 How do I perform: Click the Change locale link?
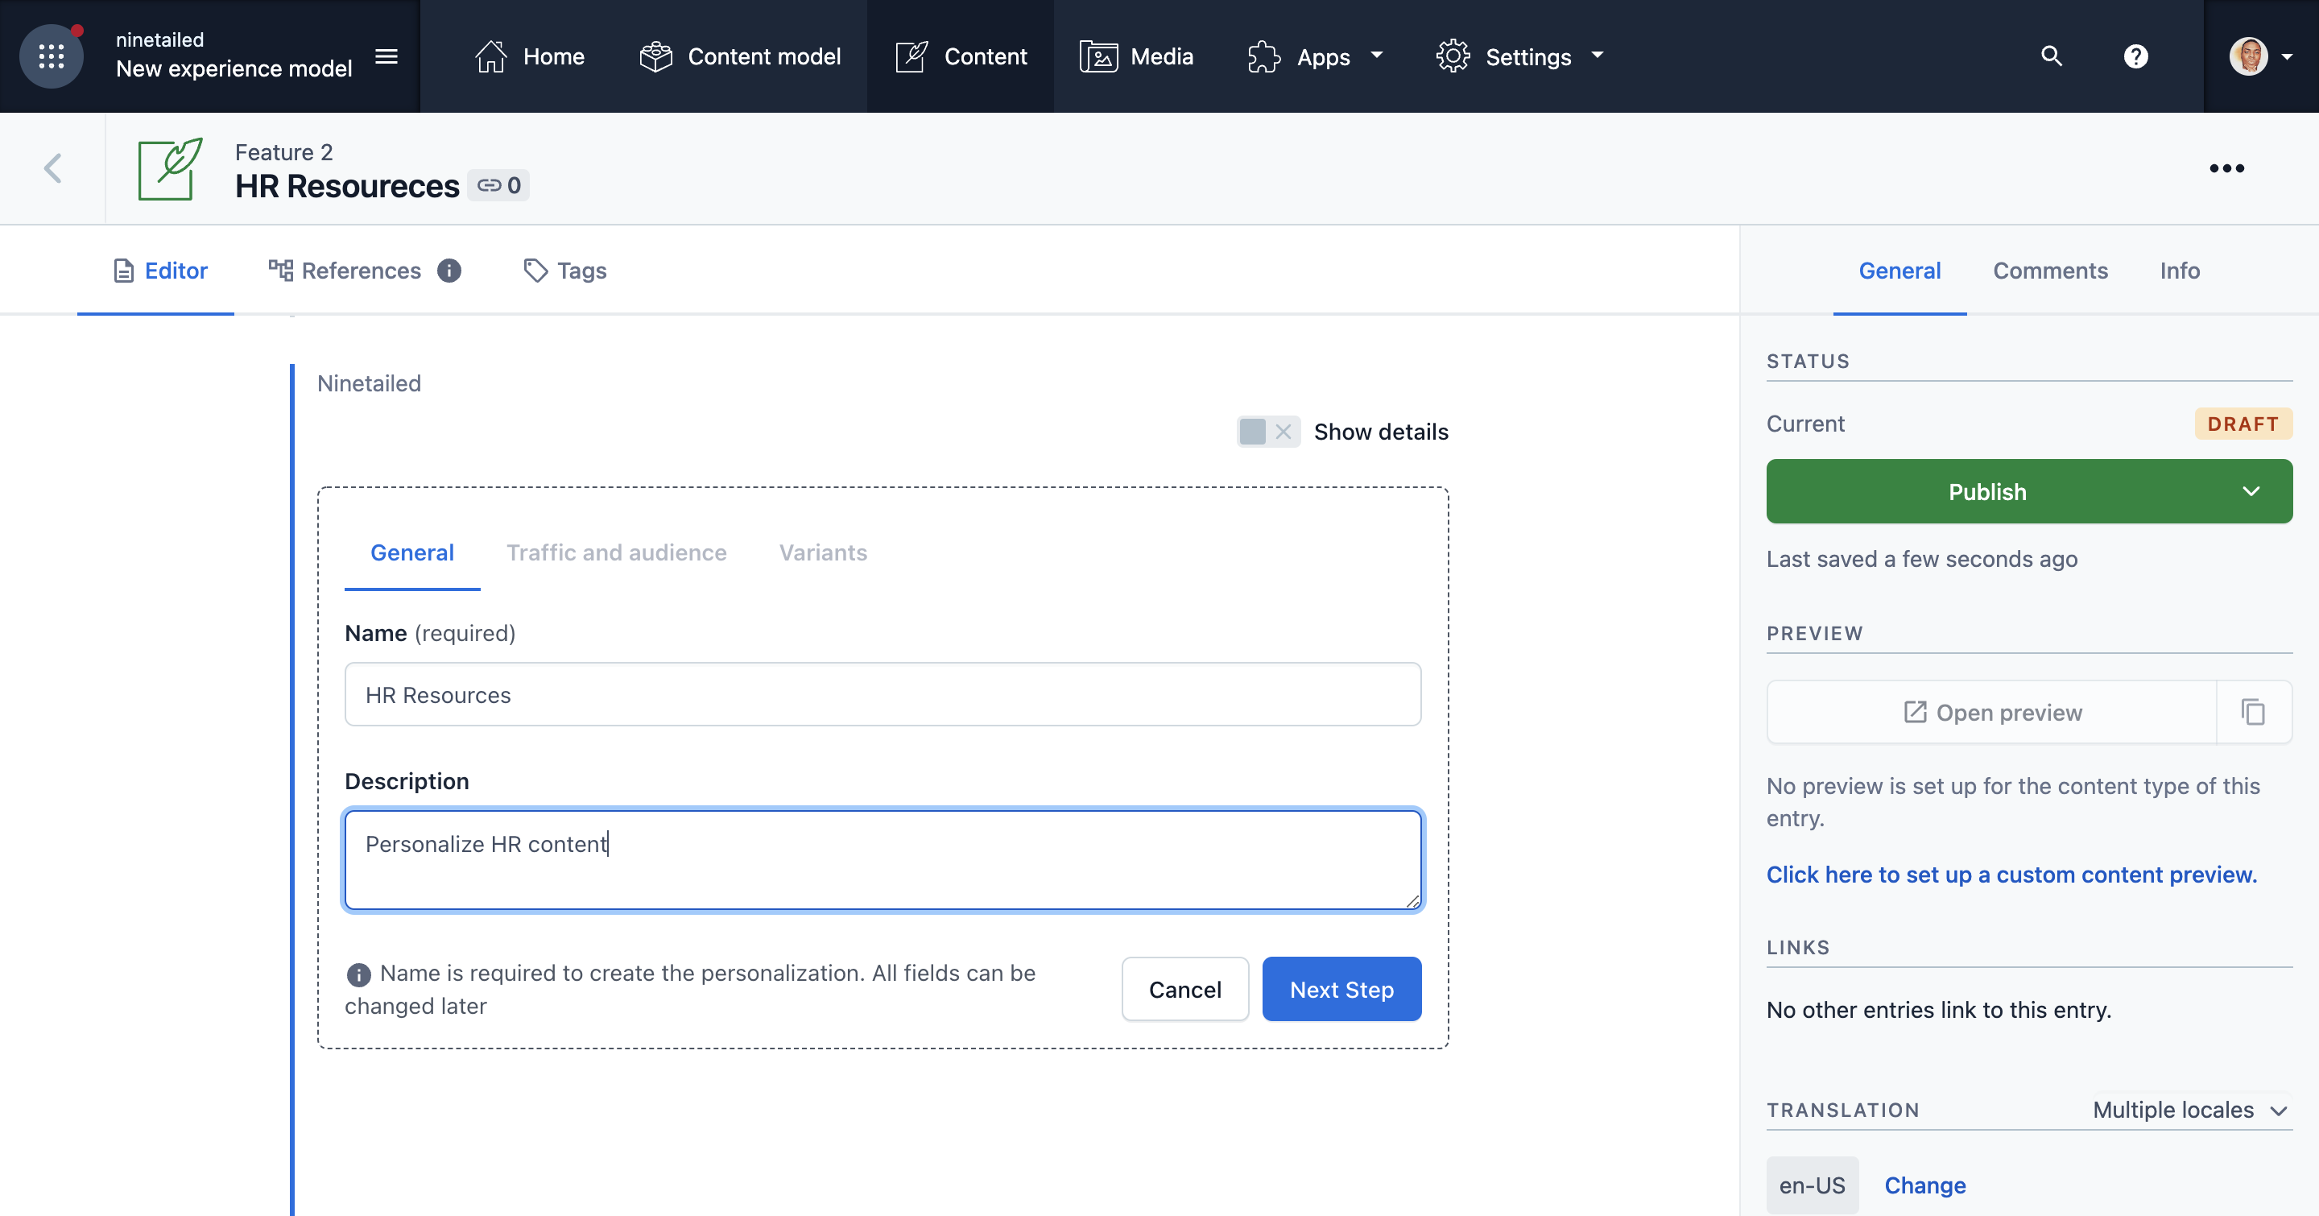(1924, 1185)
